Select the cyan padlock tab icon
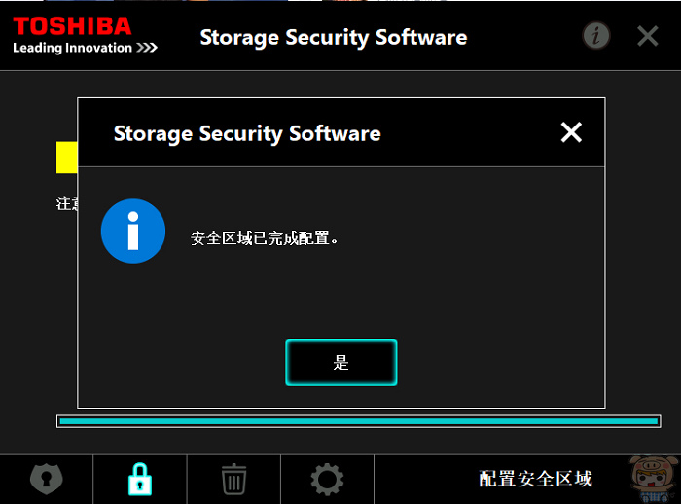The height and width of the screenshot is (504, 681). pyautogui.click(x=140, y=480)
